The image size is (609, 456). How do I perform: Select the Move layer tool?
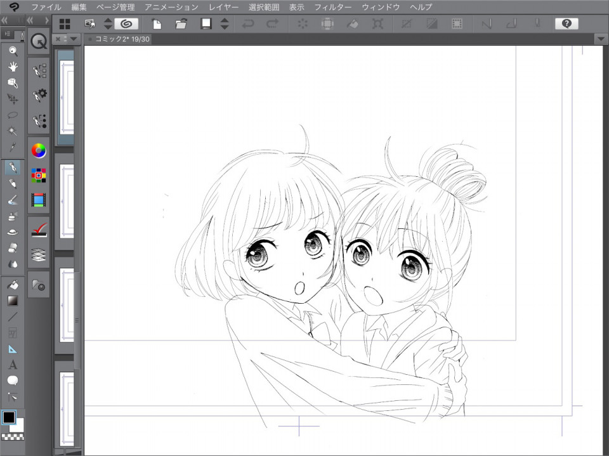[13, 99]
